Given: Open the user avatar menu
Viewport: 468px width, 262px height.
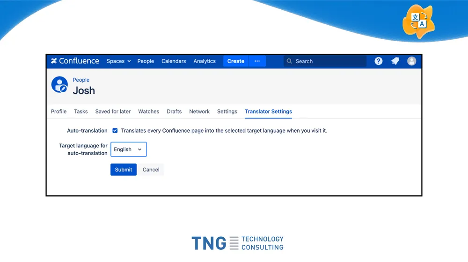Looking at the screenshot, I should tap(412, 61).
